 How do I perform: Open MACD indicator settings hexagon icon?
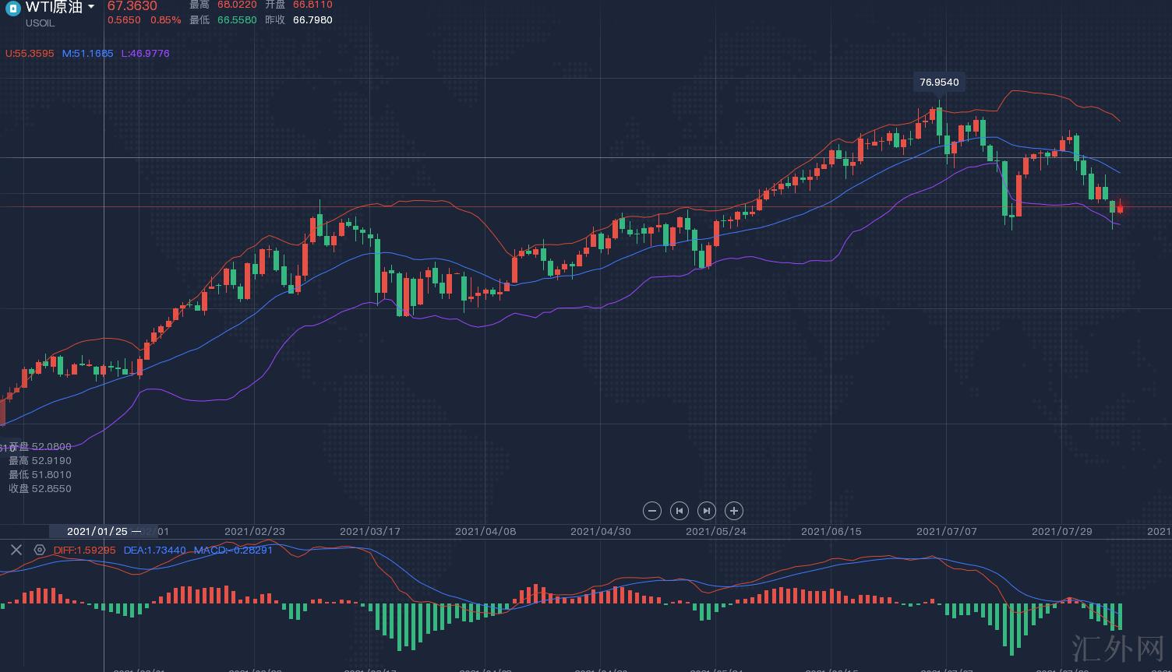click(x=40, y=550)
